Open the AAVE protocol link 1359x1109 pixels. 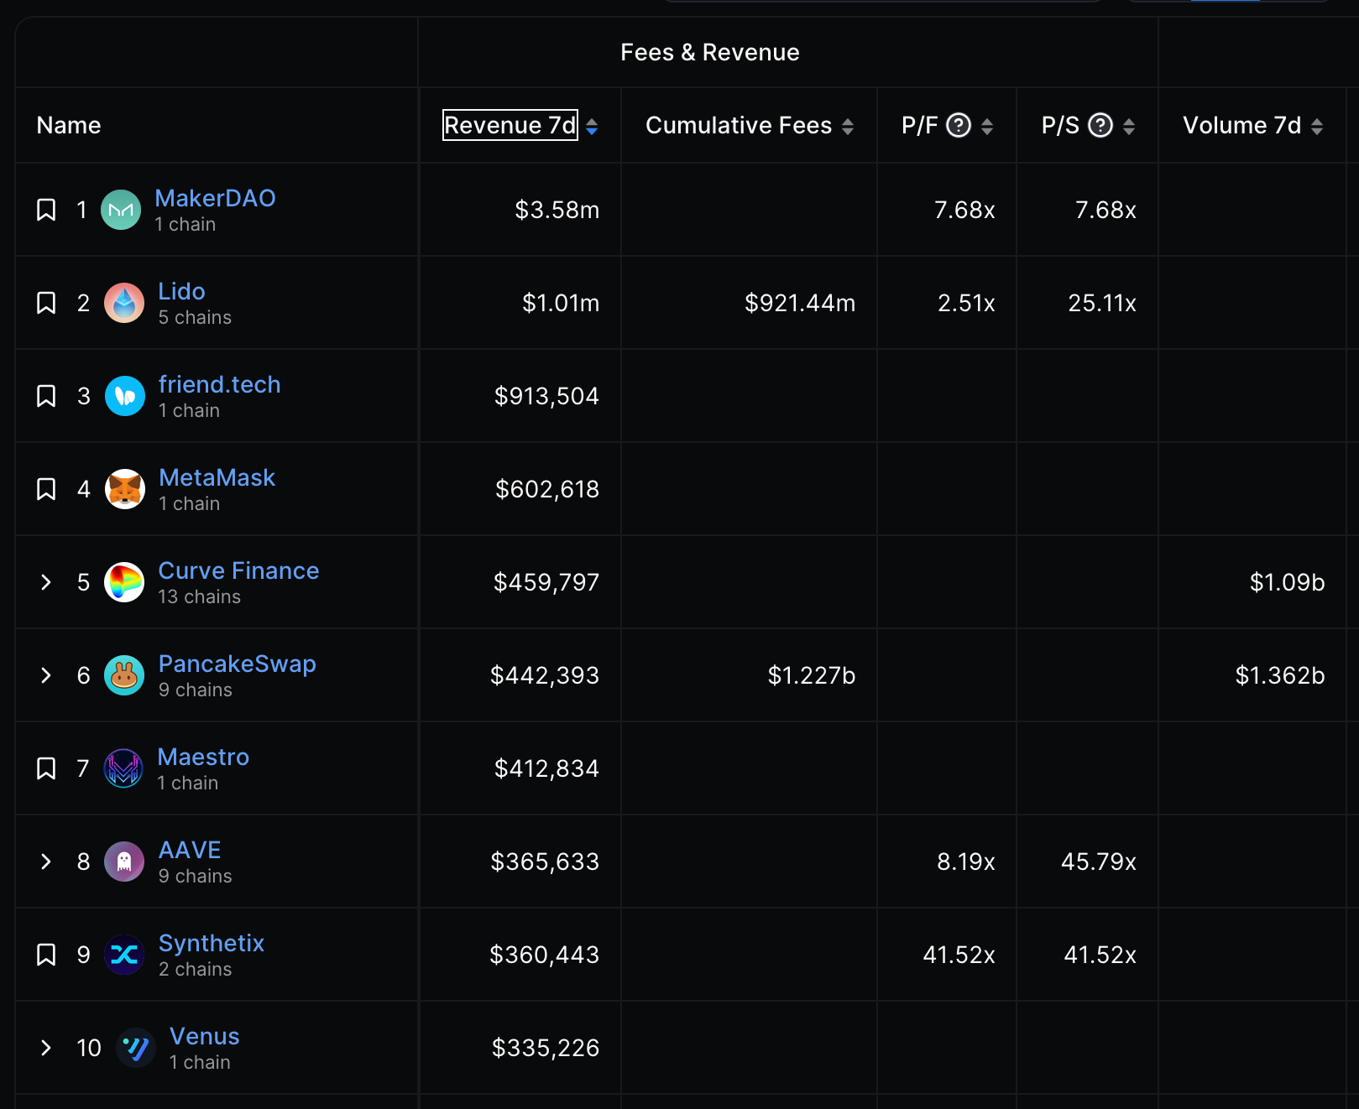(x=190, y=850)
